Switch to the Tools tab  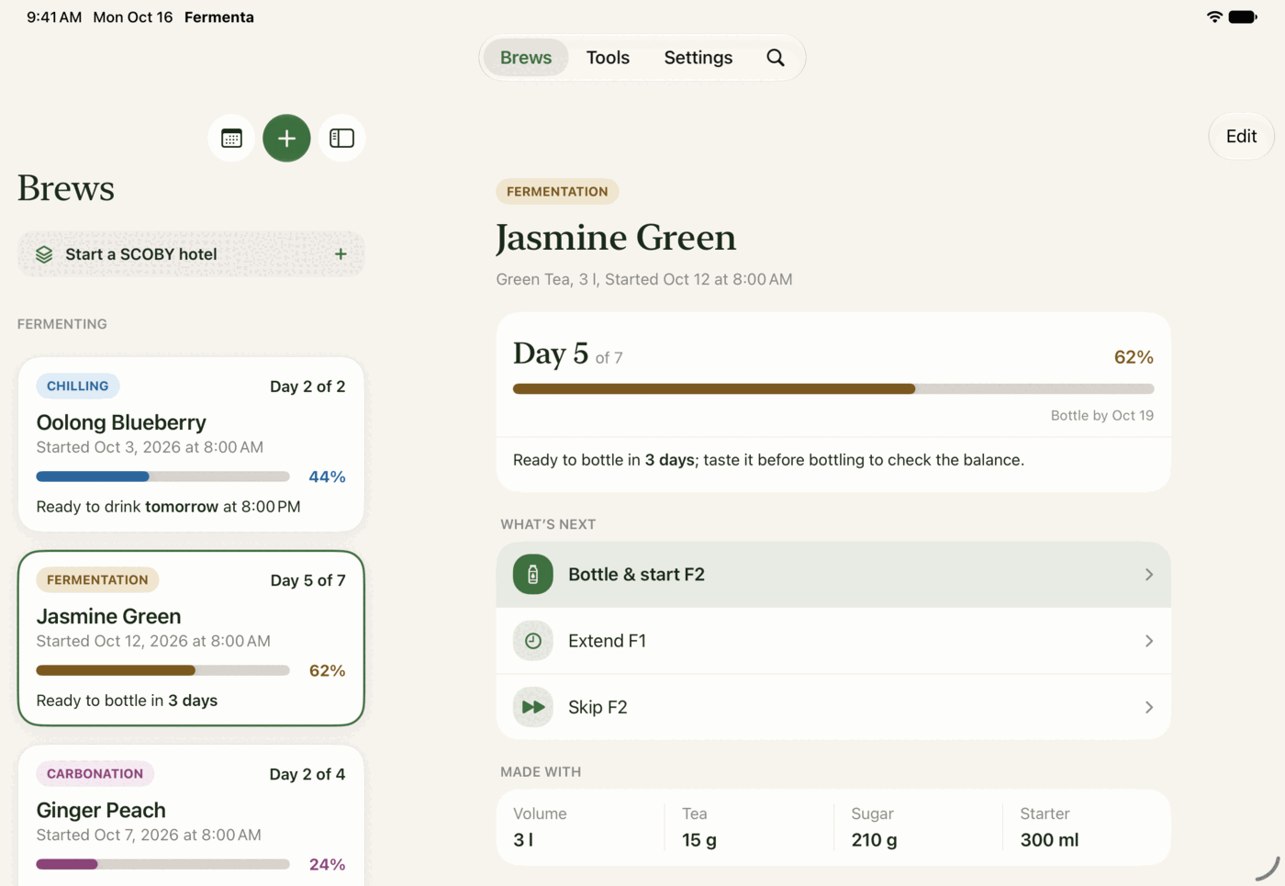click(608, 58)
